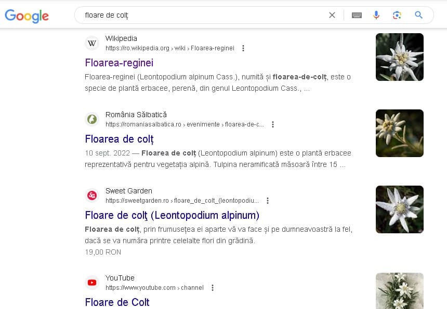Image resolution: width=447 pixels, height=309 pixels.
Task: Clear the search box text
Action: click(332, 15)
